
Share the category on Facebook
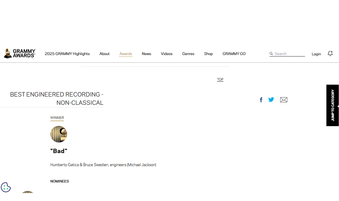[261, 100]
